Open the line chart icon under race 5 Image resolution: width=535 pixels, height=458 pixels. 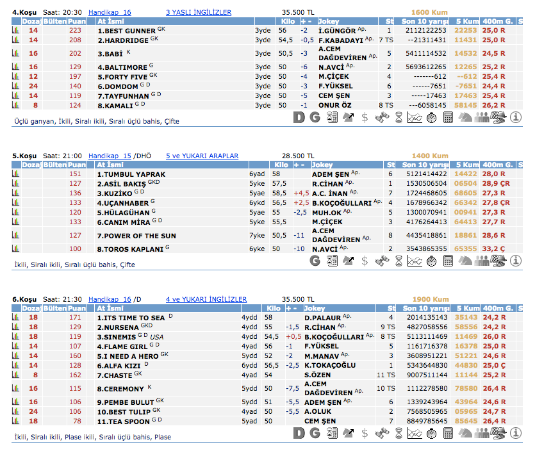[x=415, y=261]
